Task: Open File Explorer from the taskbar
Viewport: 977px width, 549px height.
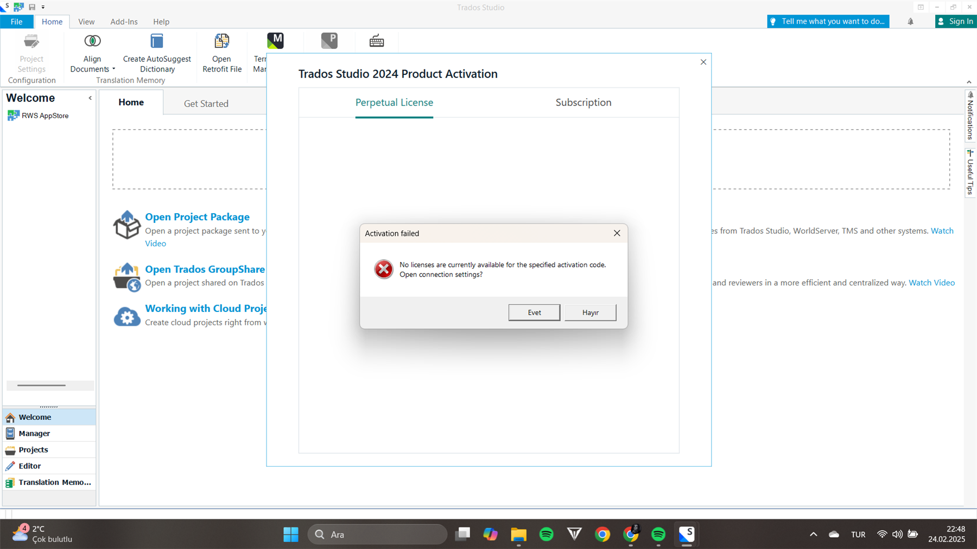Action: coord(518,534)
